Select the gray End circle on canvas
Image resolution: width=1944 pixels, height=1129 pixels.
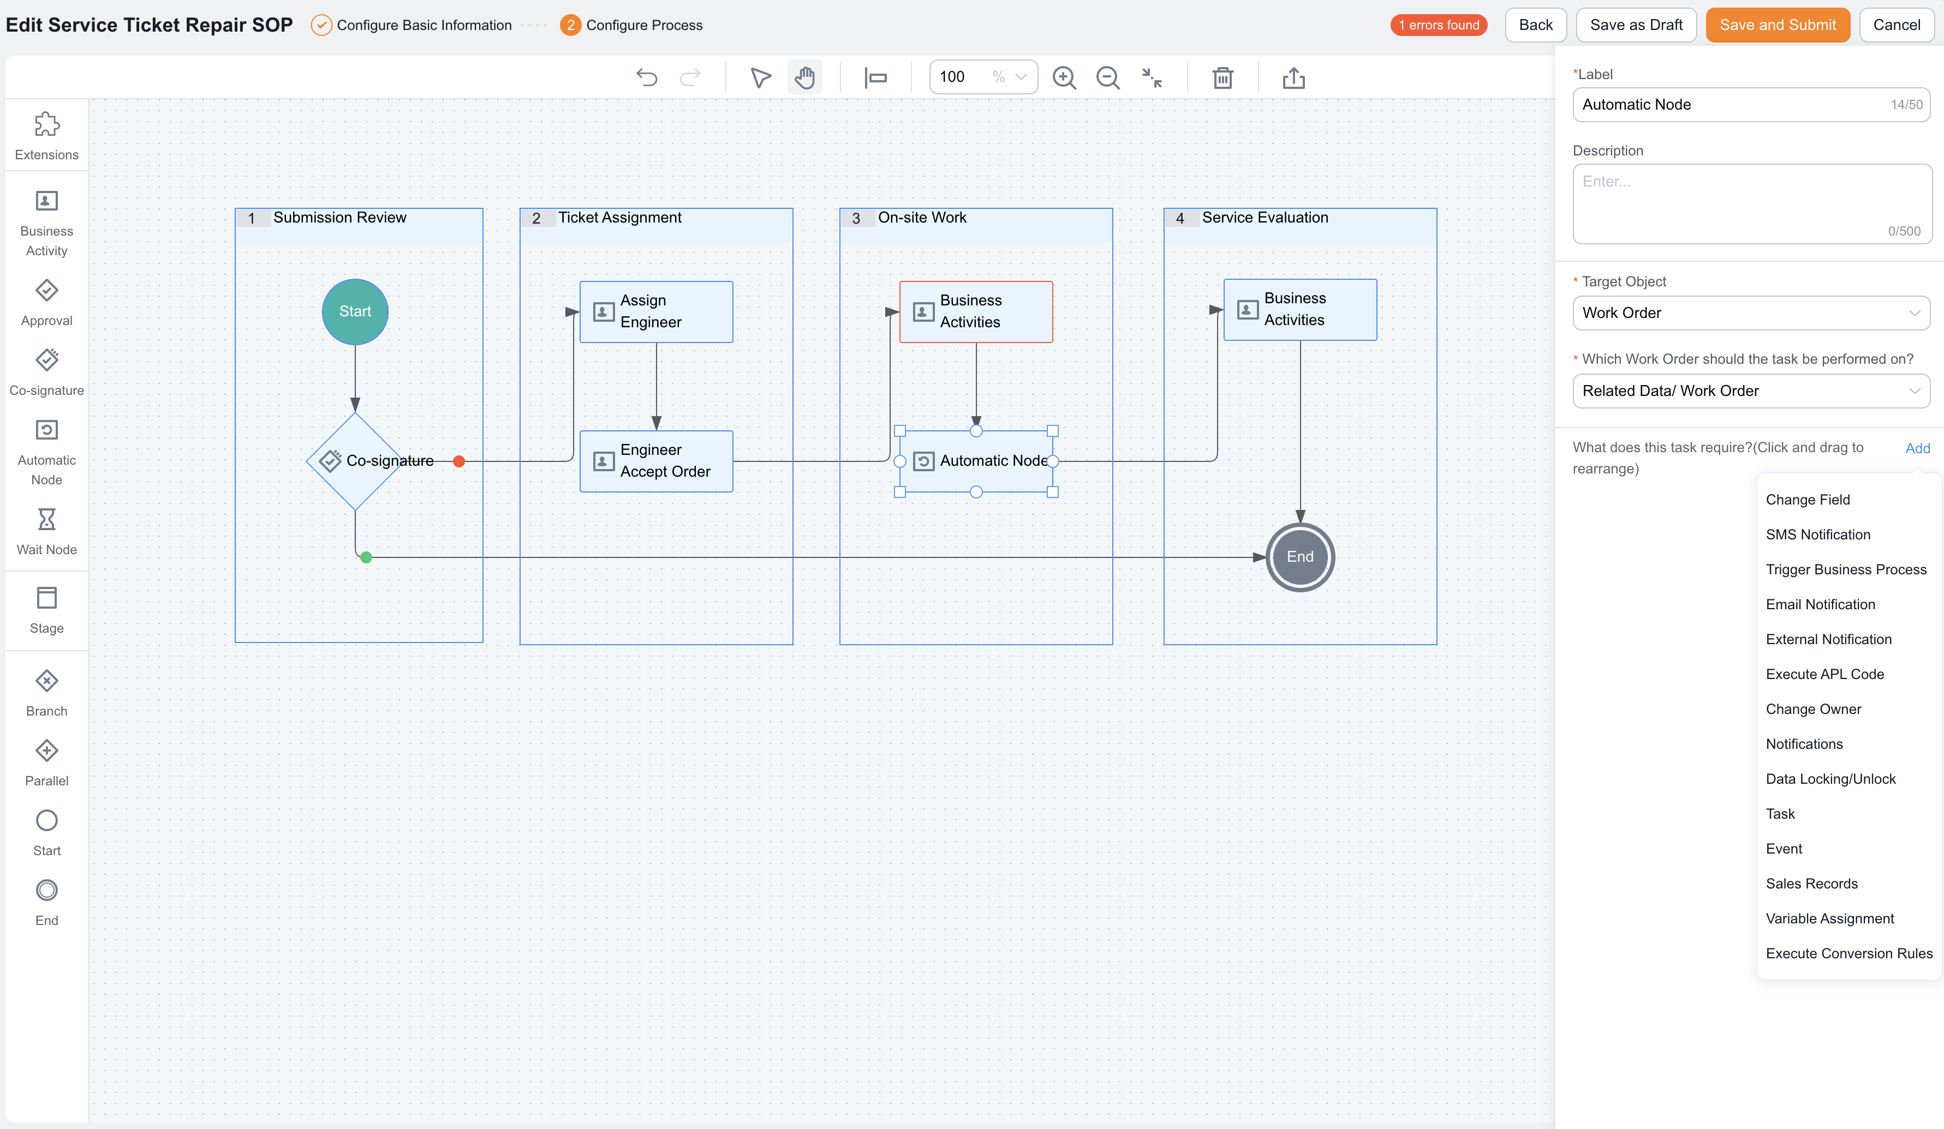[x=1300, y=557]
